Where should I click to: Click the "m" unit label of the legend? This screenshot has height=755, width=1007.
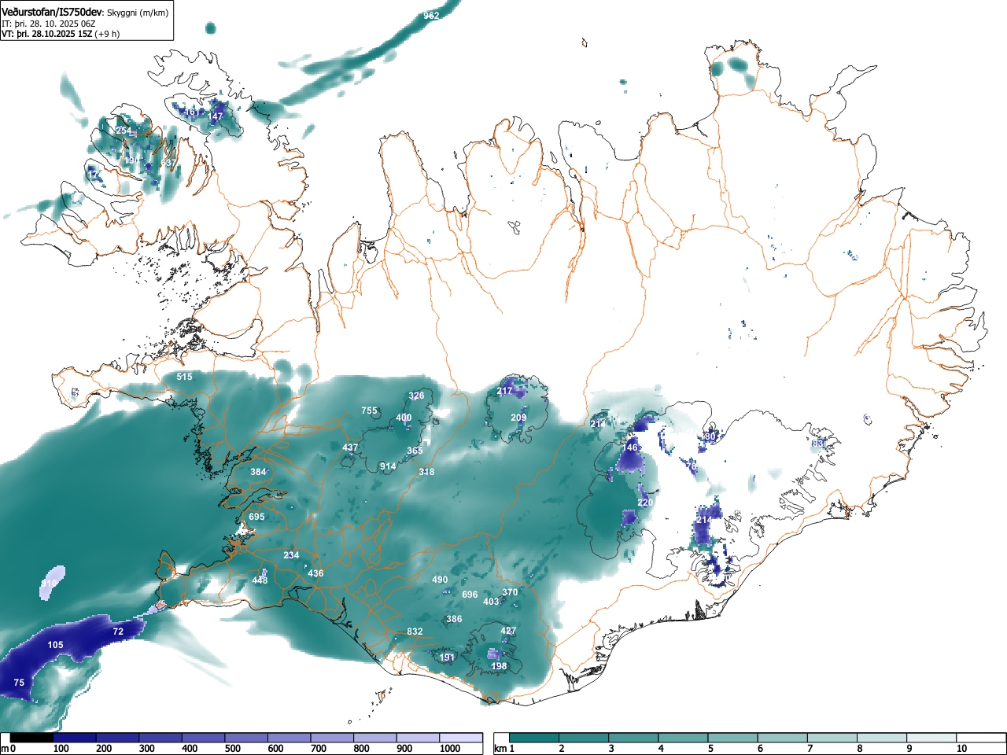coord(5,749)
